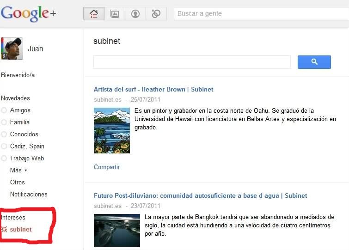The height and width of the screenshot is (250, 349).
Task: Open the Bienvenido/a page
Action: coord(18,75)
